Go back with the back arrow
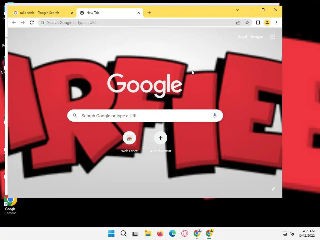This screenshot has height=240, width=320. (14, 22)
